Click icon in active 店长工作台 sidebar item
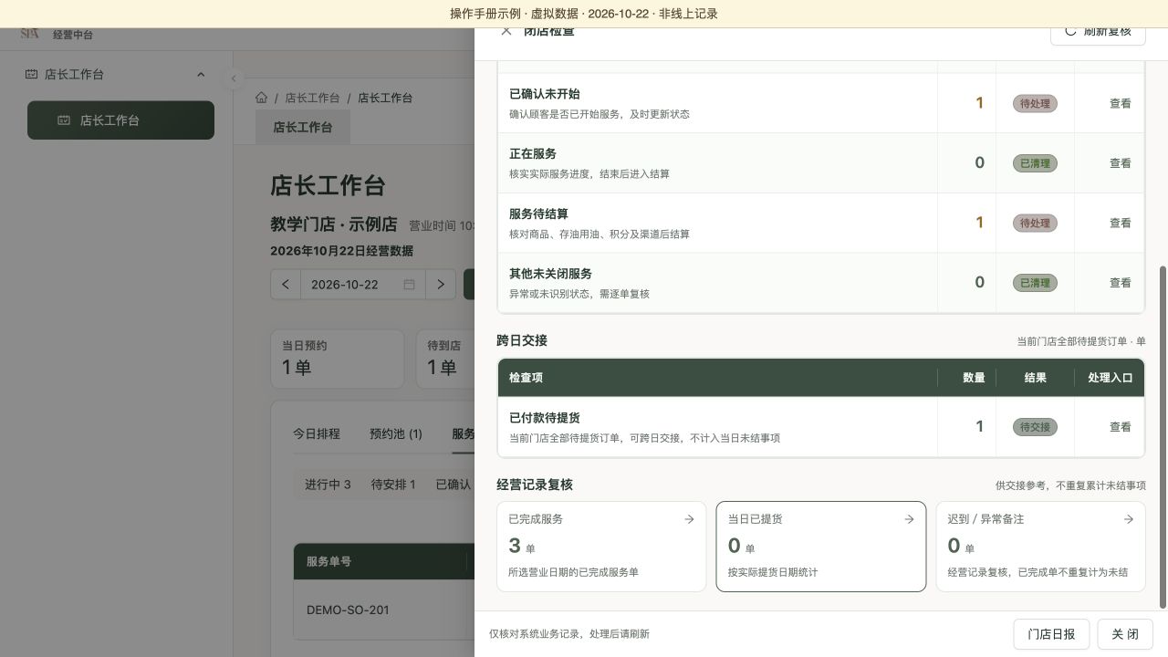Viewport: 1168px width, 657px height. pyautogui.click(x=64, y=120)
